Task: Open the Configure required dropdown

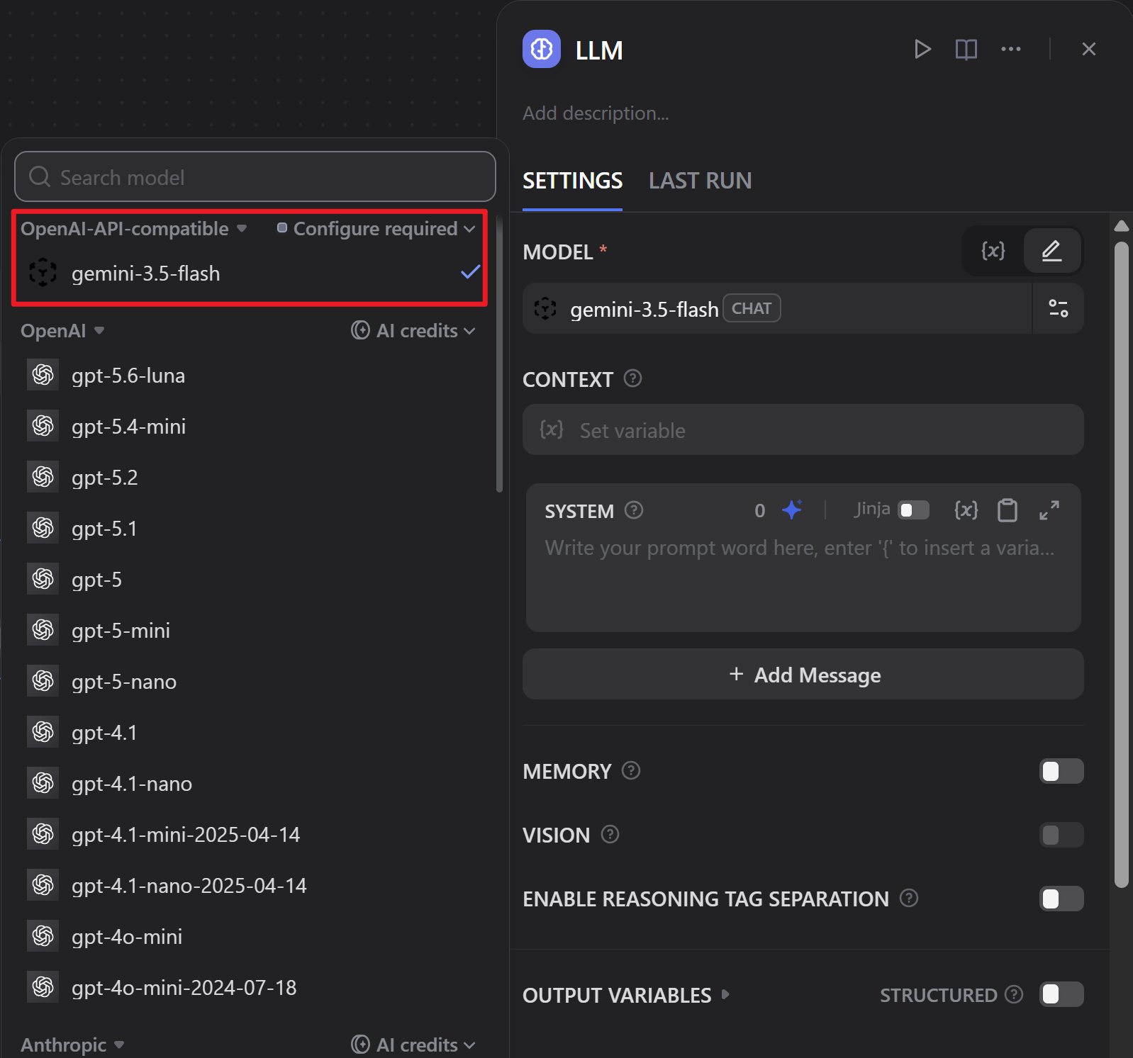Action: (x=376, y=229)
